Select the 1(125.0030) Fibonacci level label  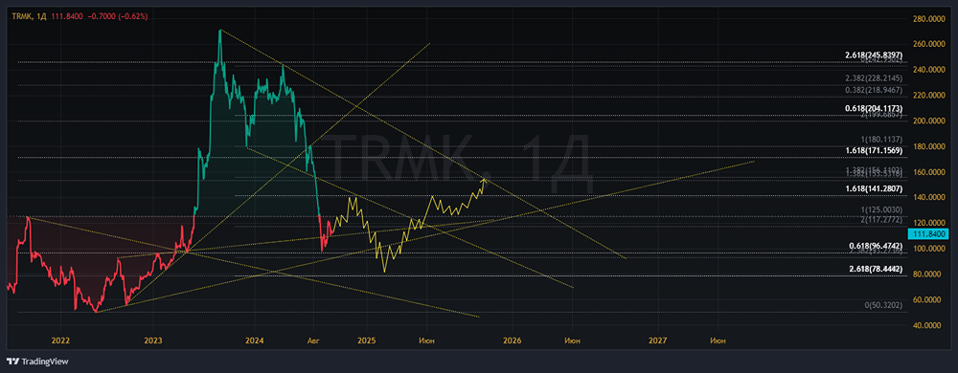(880, 209)
